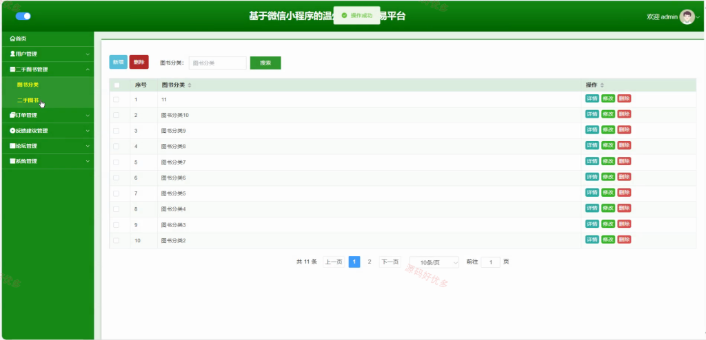Go to 下一页 in pagination

click(x=390, y=262)
